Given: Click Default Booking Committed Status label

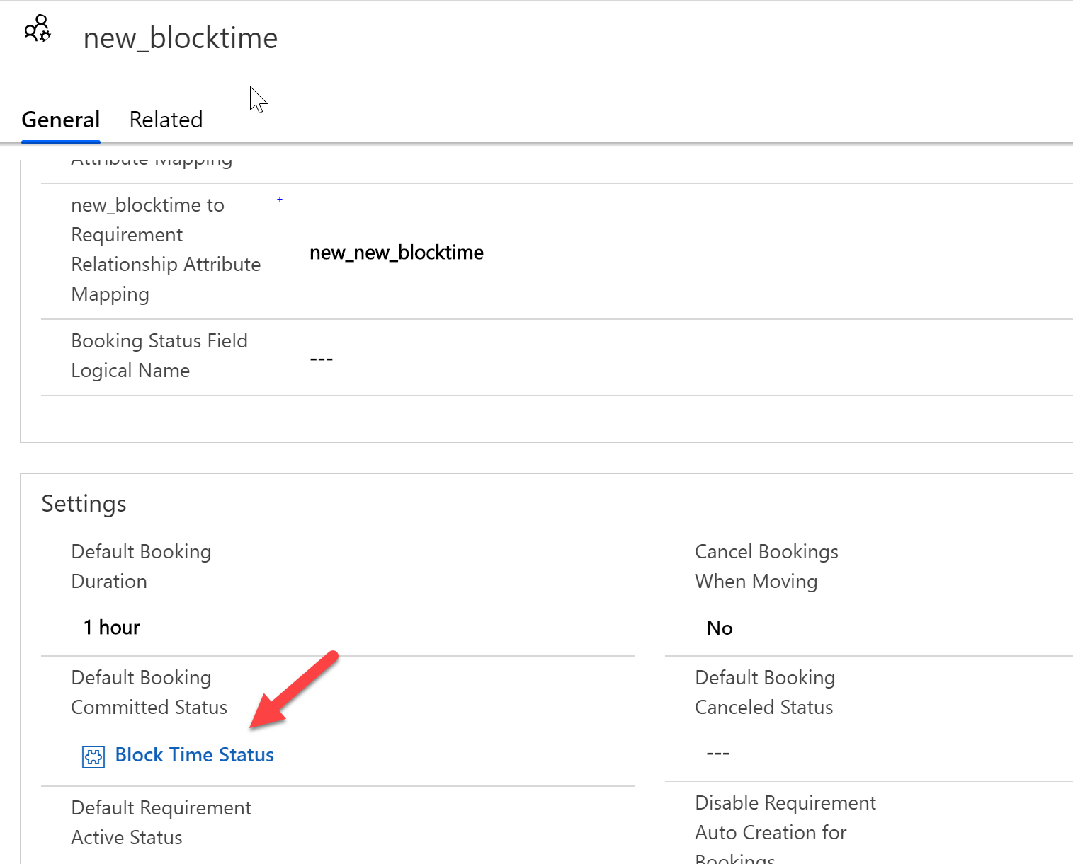Looking at the screenshot, I should click(149, 692).
